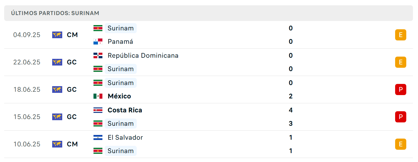Open the República Dominicana team link
This screenshot has height=162, width=418.
coord(143,55)
